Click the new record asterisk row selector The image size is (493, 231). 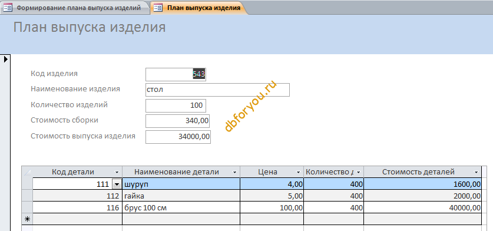27,219
